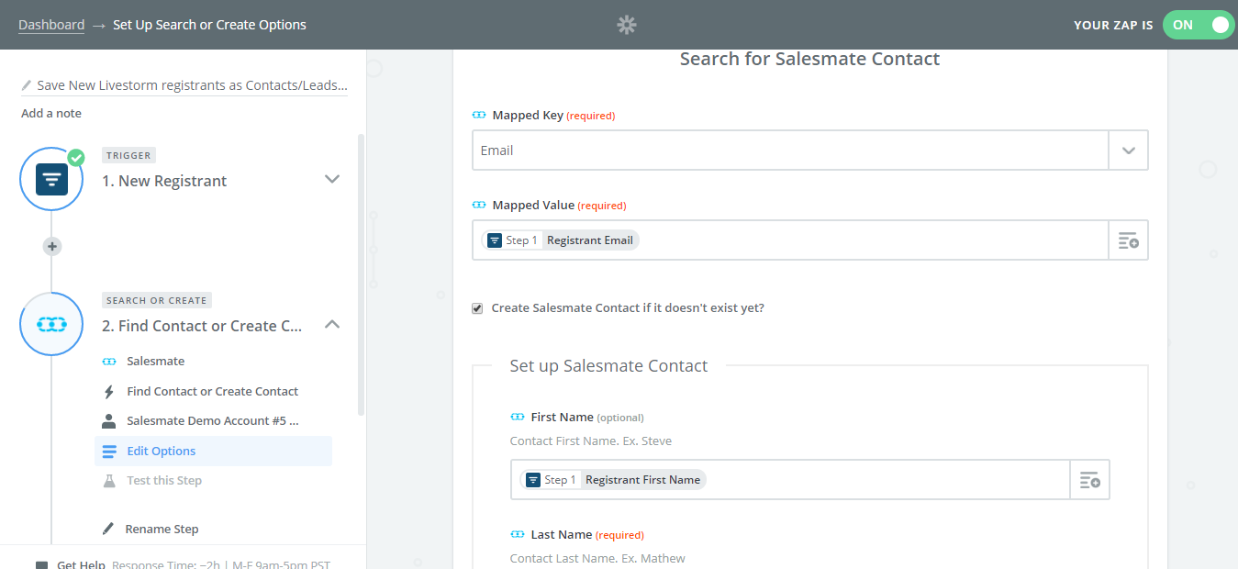Open insert-field icon for First Name
The width and height of the screenshot is (1238, 569).
[1089, 480]
